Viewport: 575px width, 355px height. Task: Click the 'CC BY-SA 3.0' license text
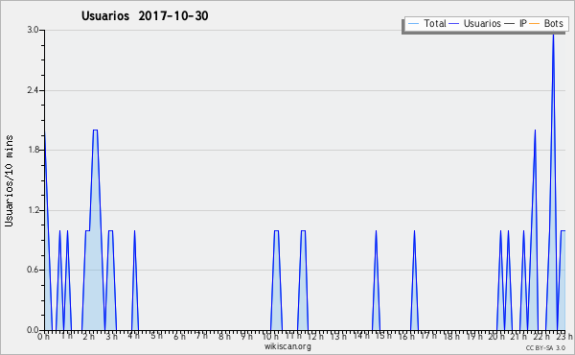pyautogui.click(x=545, y=348)
